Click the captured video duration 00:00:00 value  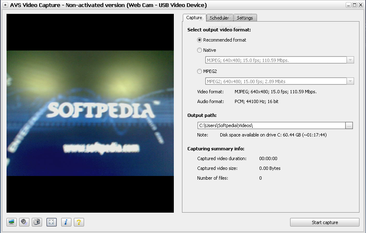[268, 159]
